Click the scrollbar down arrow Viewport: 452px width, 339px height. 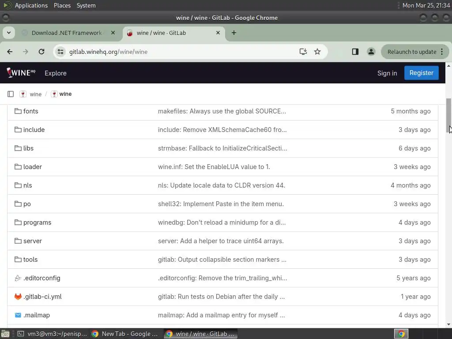[x=448, y=324]
